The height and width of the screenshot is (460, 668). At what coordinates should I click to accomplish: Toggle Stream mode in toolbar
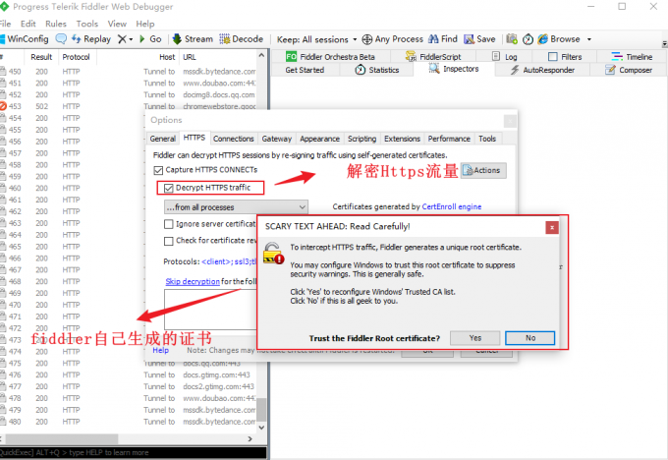193,38
